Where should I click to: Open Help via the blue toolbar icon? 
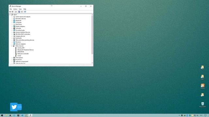point(19,12)
